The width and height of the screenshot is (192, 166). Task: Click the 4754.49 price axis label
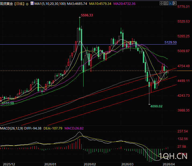pyautogui.click(x=184, y=66)
